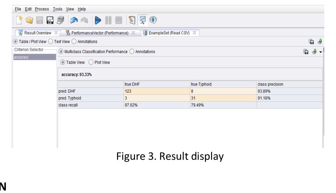Click the 'class precision' column header
This screenshot has height=193, width=336.
[290, 84]
